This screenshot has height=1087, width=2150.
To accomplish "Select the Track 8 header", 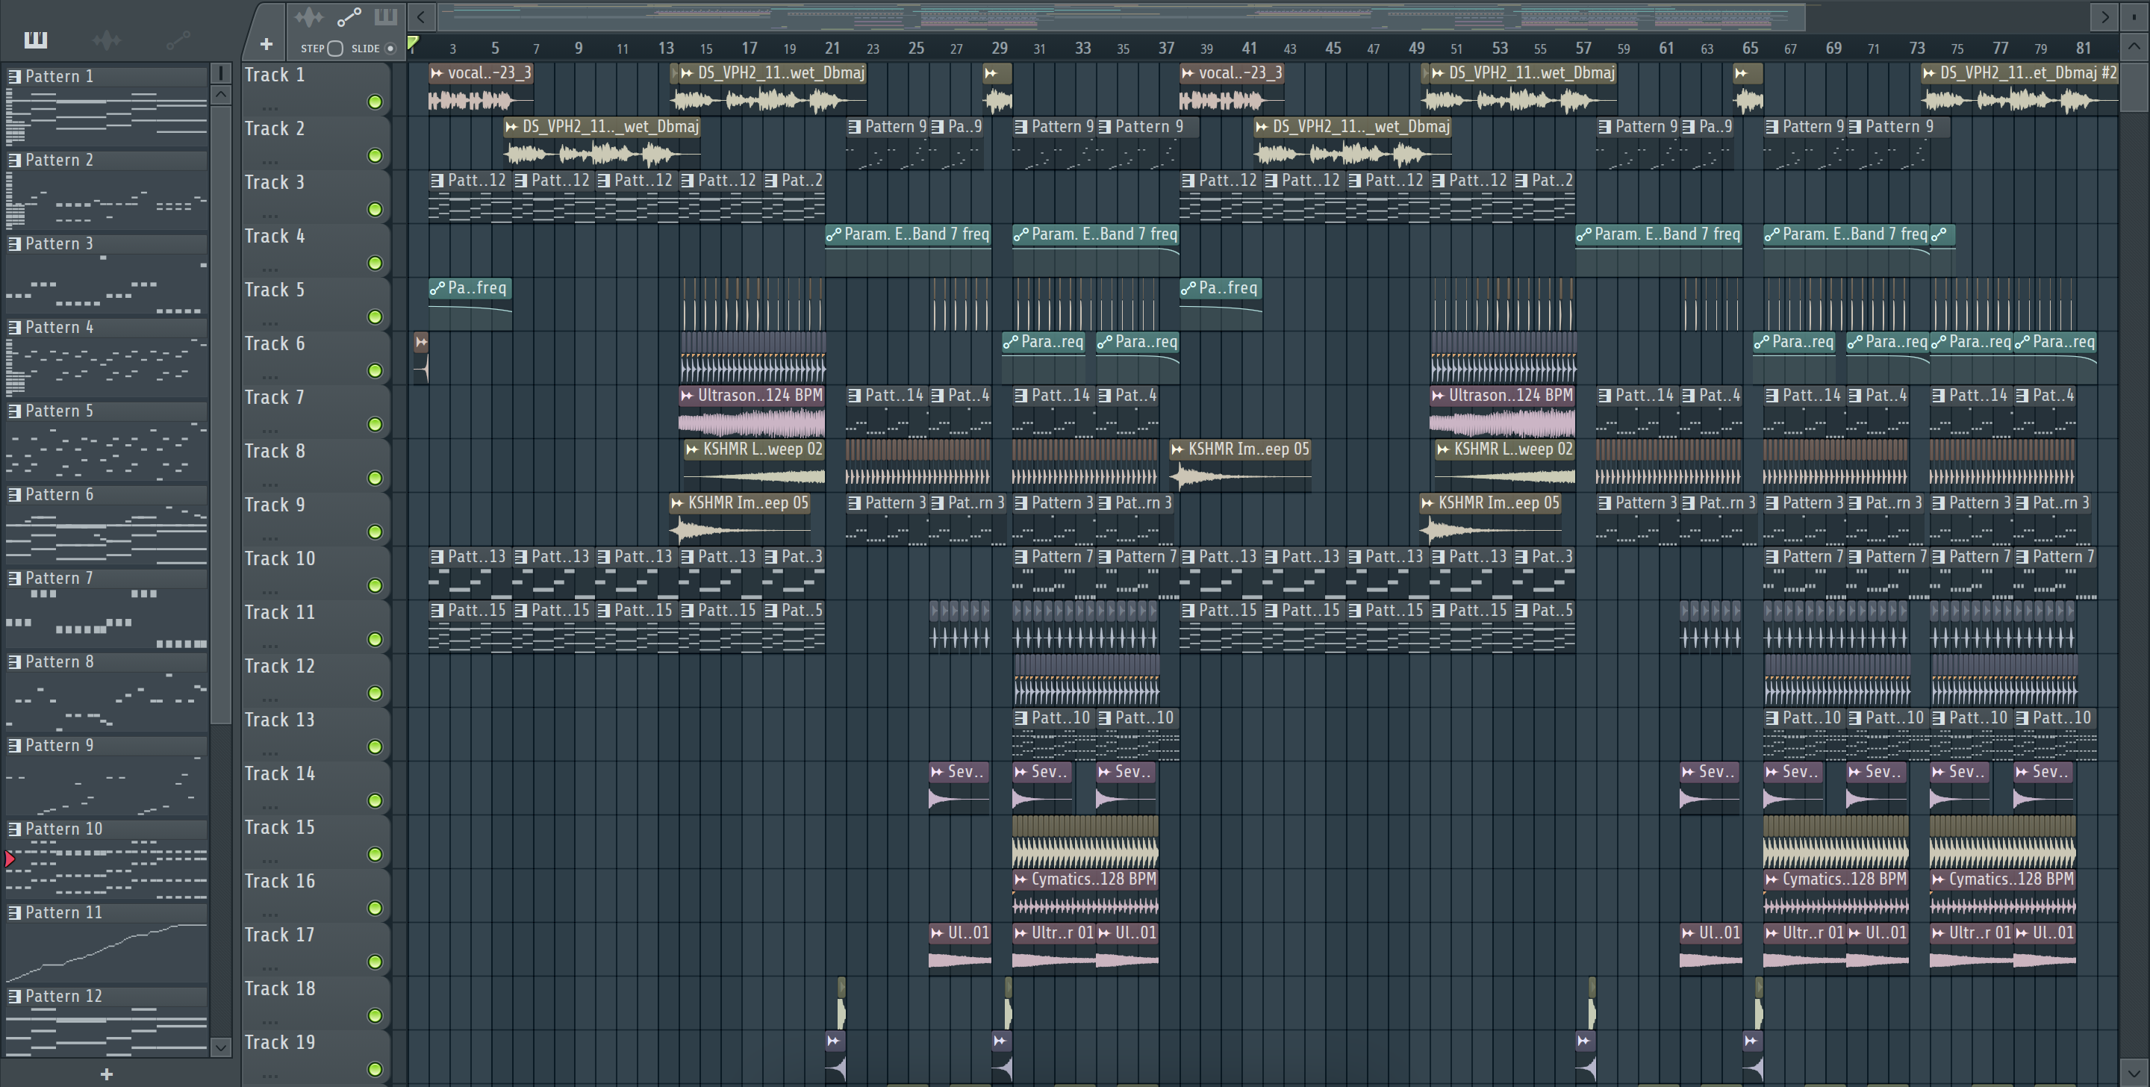I will pyautogui.click(x=316, y=465).
